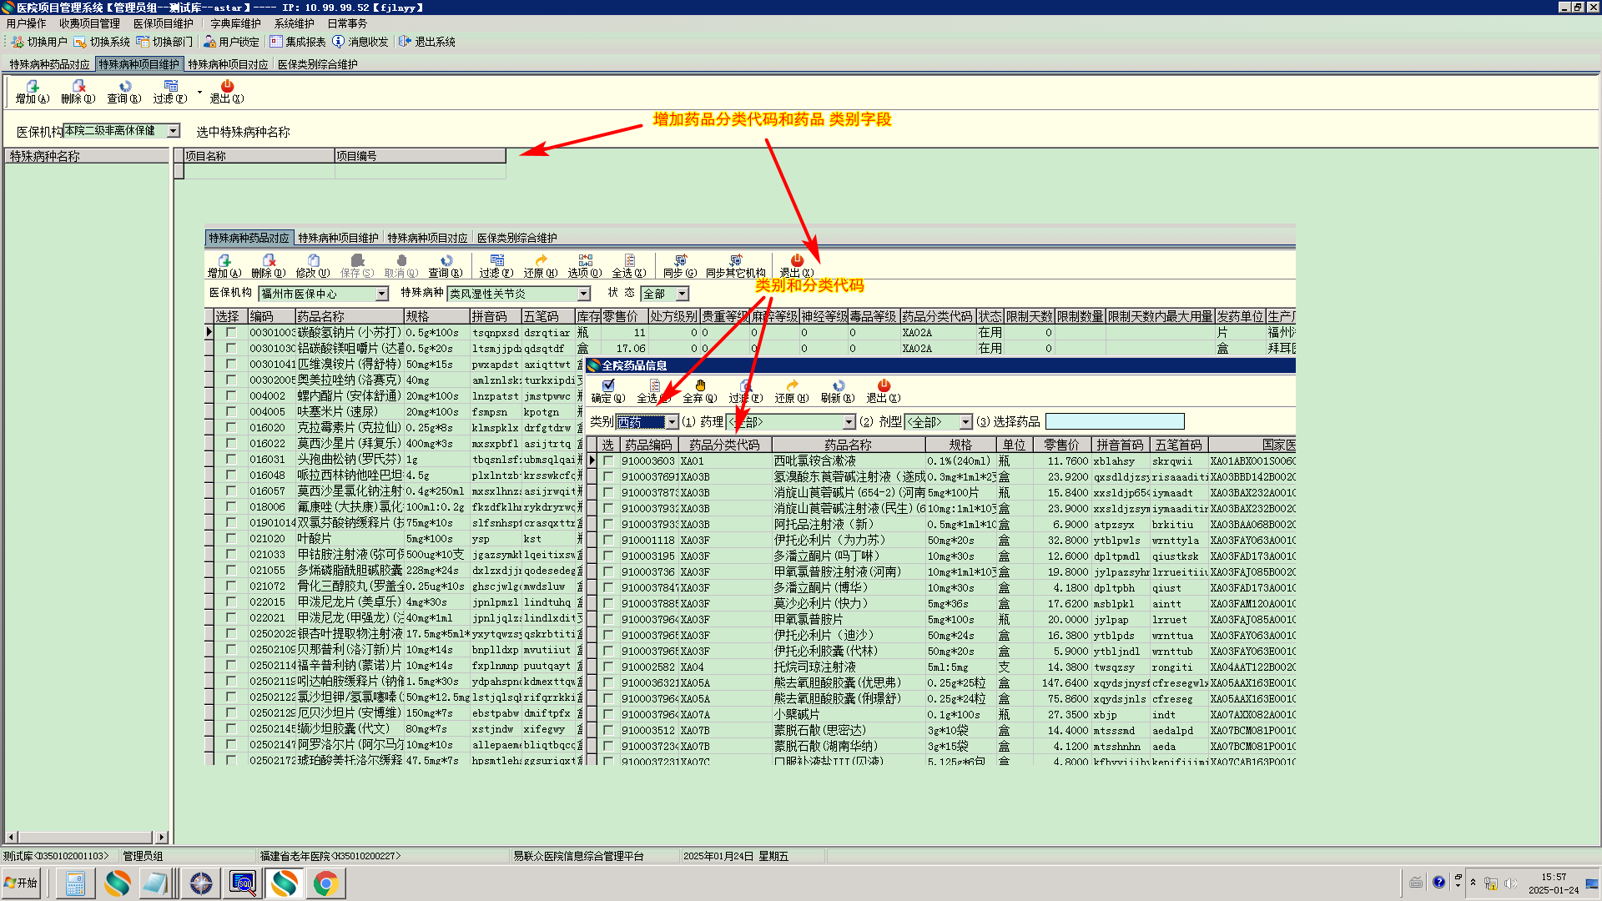Expand the 类别 西药 dropdown
This screenshot has height=901, width=1602.
[672, 422]
